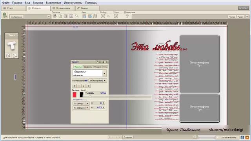Open the Помощь menu
This screenshot has height=141, width=251.
(91, 3)
